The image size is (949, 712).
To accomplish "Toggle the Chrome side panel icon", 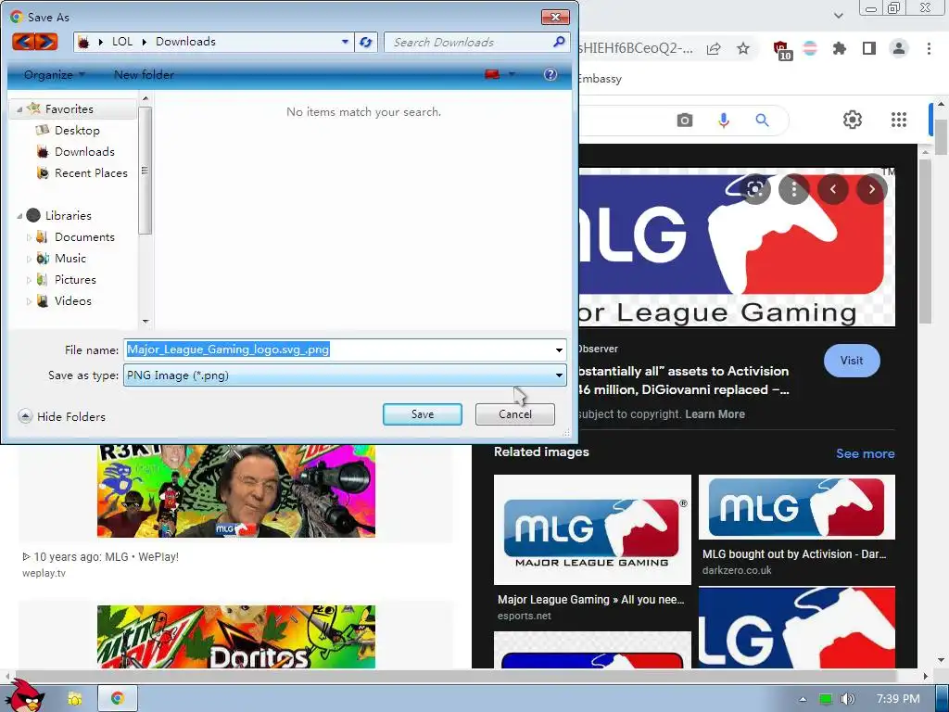I will pos(869,48).
